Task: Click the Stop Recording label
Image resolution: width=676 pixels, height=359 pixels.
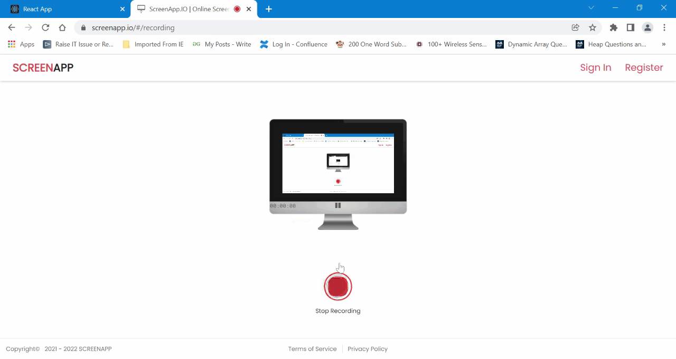Action: pos(338,311)
